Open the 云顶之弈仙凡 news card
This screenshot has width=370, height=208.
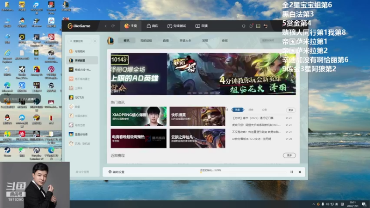click(x=197, y=138)
